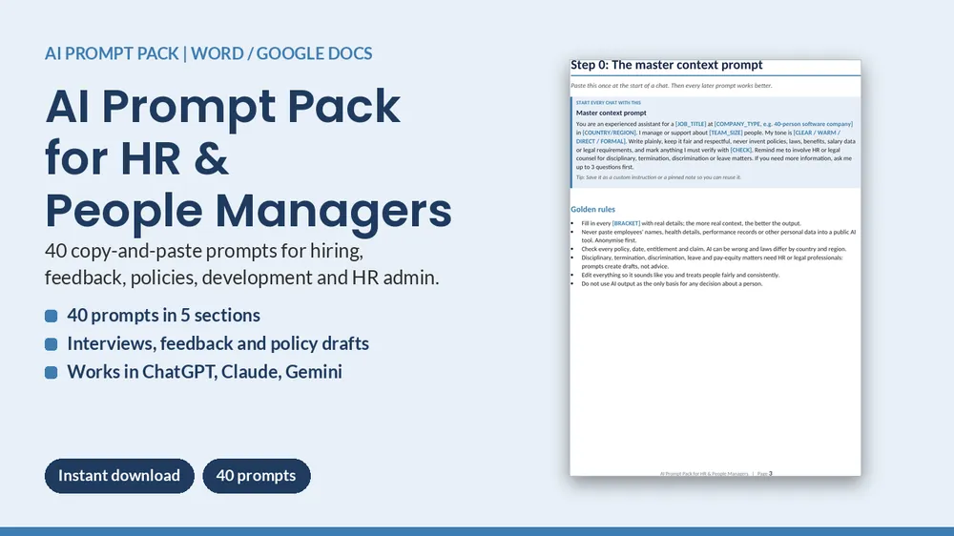Click the page footer "AI Prompt Pack for HR & People Managers | Page 3"
Image resolution: width=954 pixels, height=536 pixels.
point(716,473)
